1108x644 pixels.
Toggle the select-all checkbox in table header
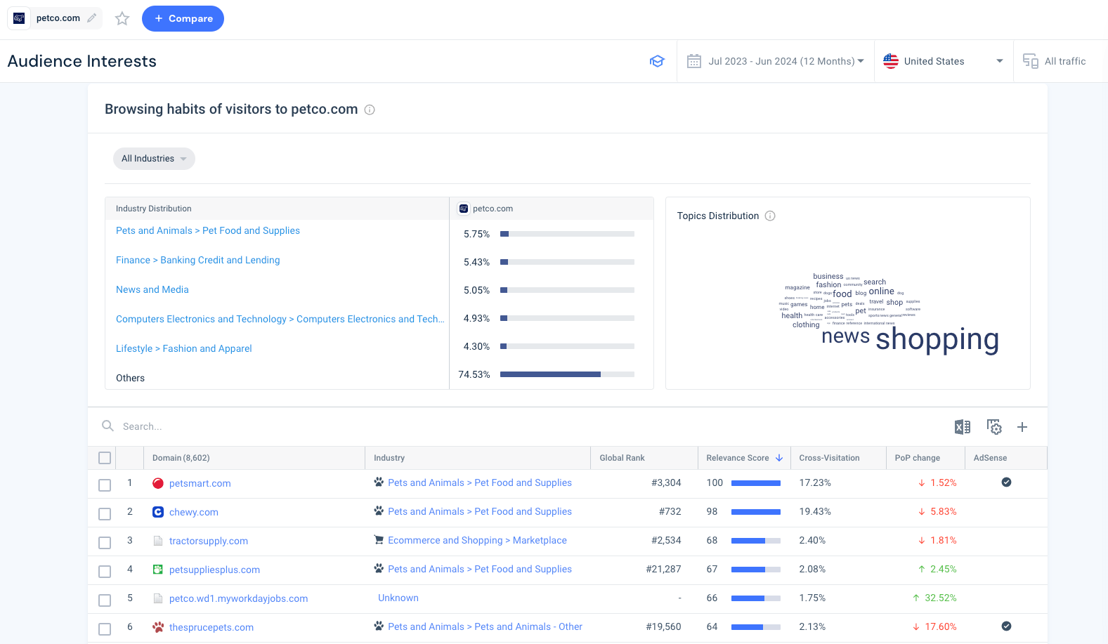(x=105, y=458)
